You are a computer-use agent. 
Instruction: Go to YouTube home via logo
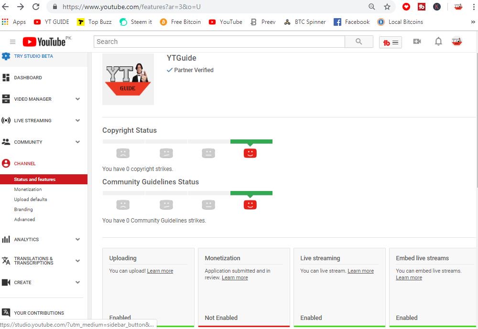pyautogui.click(x=44, y=42)
